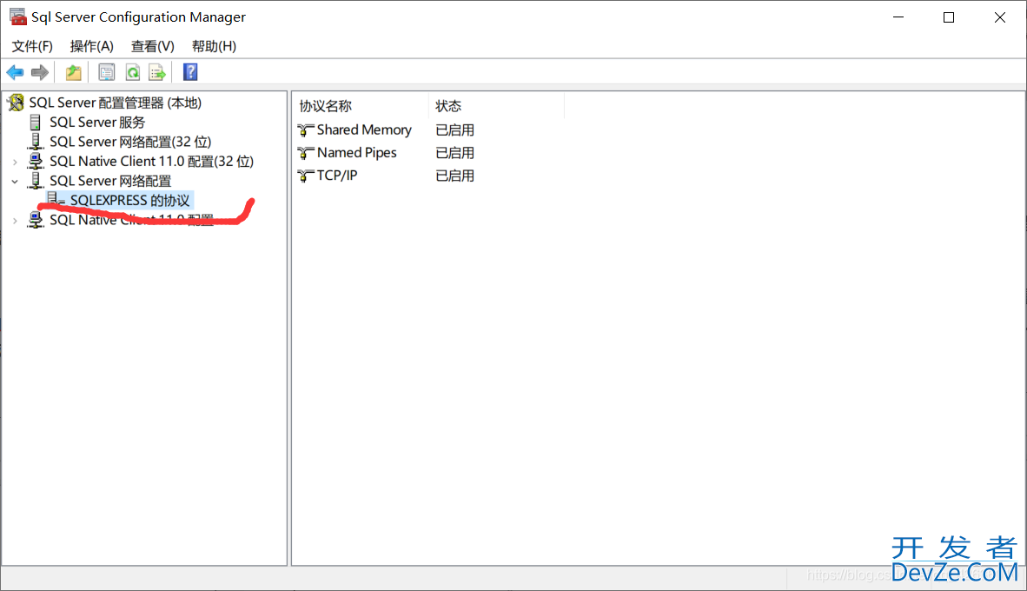Sort by the 状态 column header

point(496,106)
